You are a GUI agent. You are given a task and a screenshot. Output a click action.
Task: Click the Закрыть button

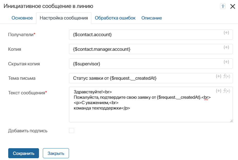click(56, 153)
